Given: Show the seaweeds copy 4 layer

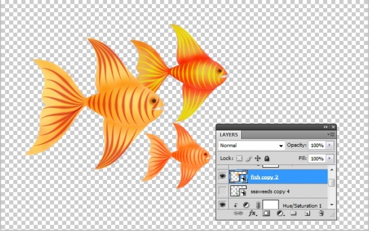Looking at the screenshot, I should pos(223,191).
